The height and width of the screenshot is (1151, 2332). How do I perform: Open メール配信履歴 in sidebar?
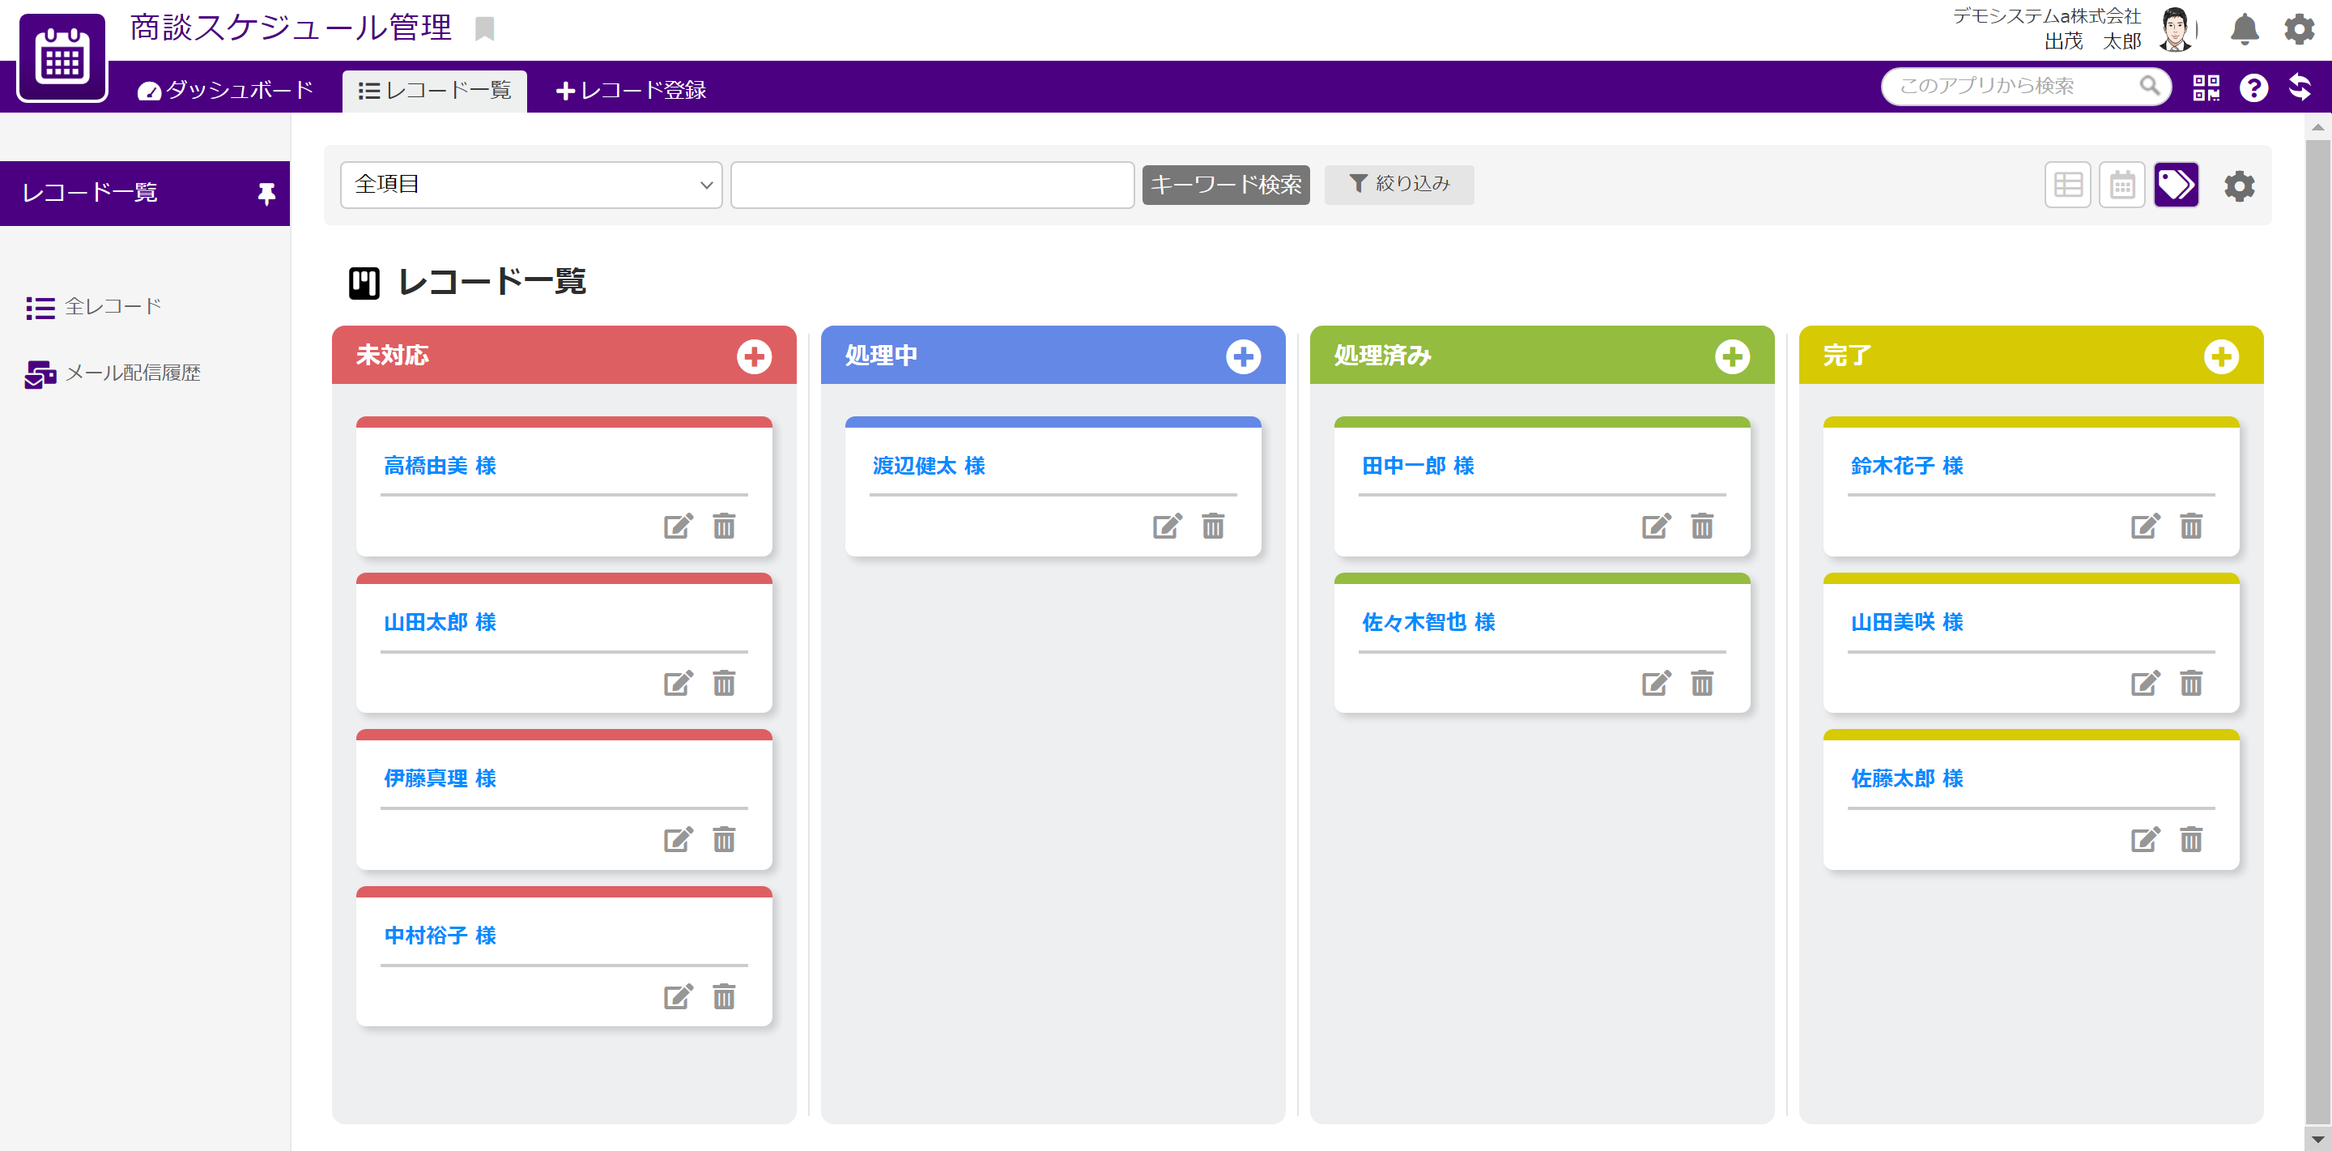coord(113,373)
